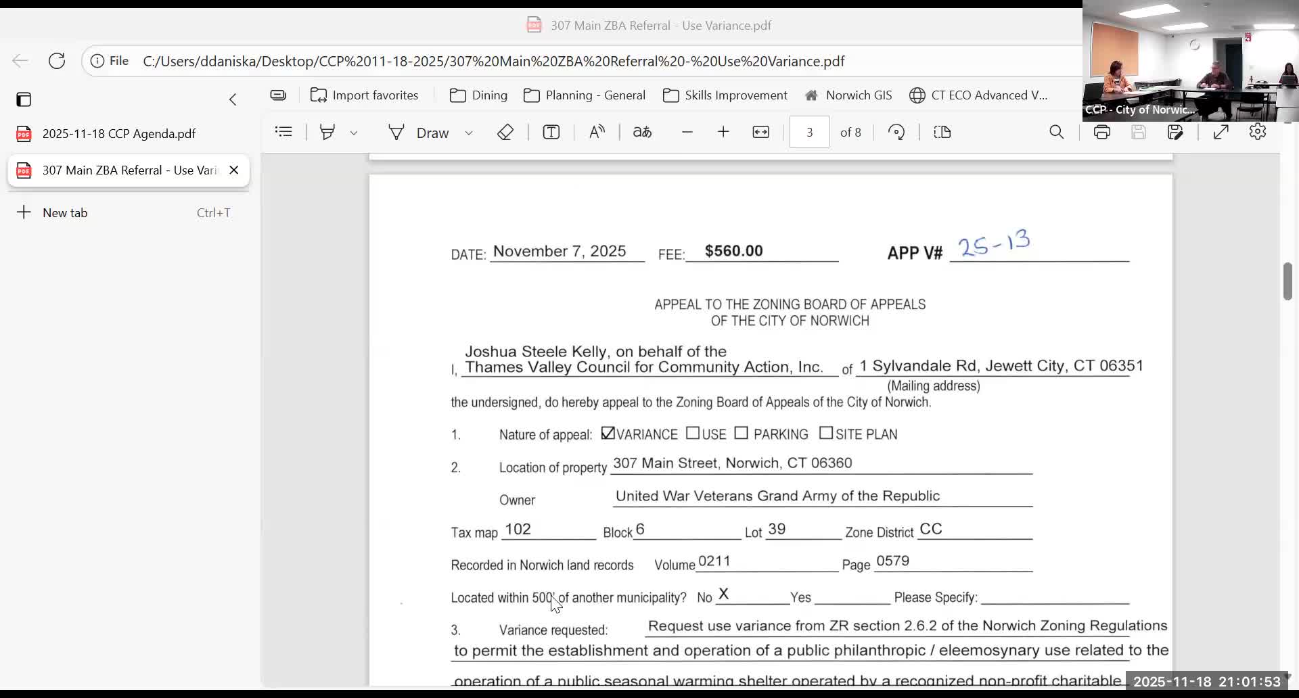Click the Save as icon
This screenshot has height=698, width=1299.
click(1176, 133)
